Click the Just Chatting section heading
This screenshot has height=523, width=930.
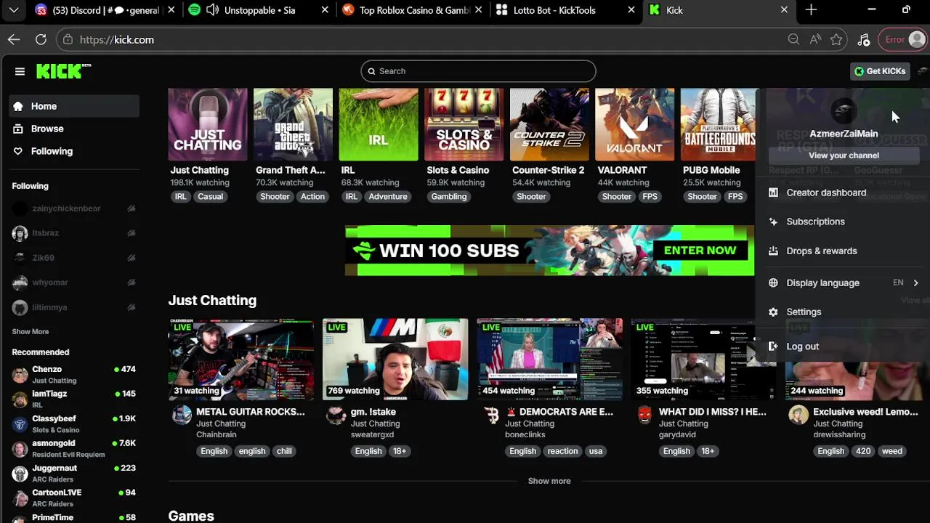pos(212,301)
